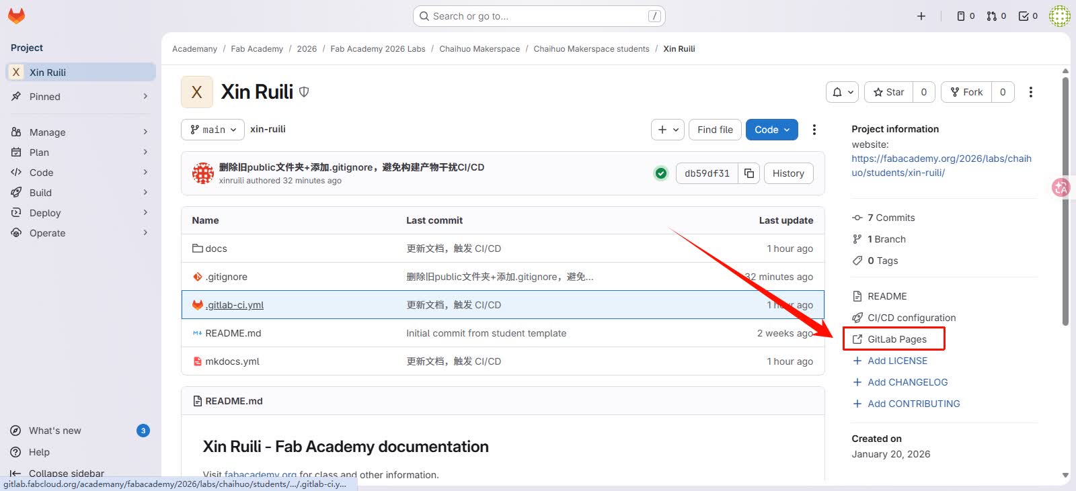
Task: Click the shield visibility badge beside the title
Action: (304, 92)
